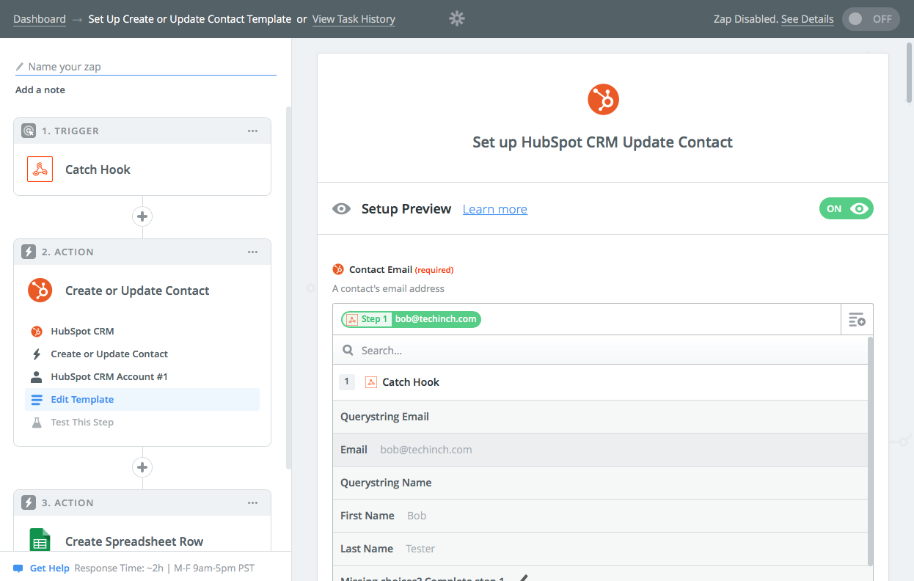Choose the Last Name Tester field
Image resolution: width=914 pixels, height=581 pixels.
click(x=600, y=549)
